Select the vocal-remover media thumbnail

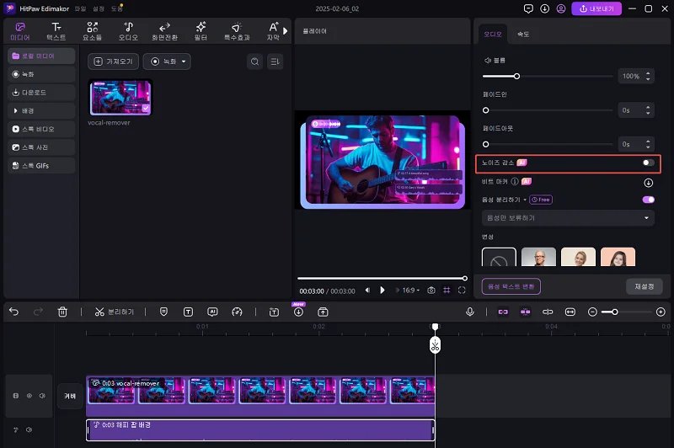[120, 98]
